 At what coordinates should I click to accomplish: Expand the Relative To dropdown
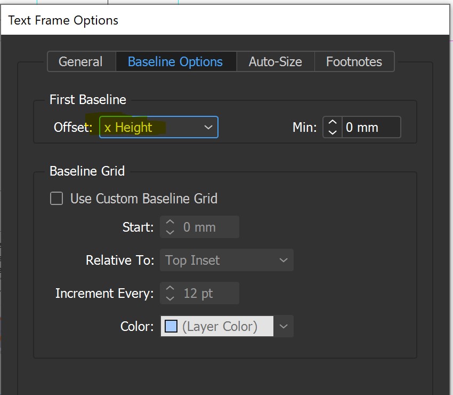[x=226, y=260]
